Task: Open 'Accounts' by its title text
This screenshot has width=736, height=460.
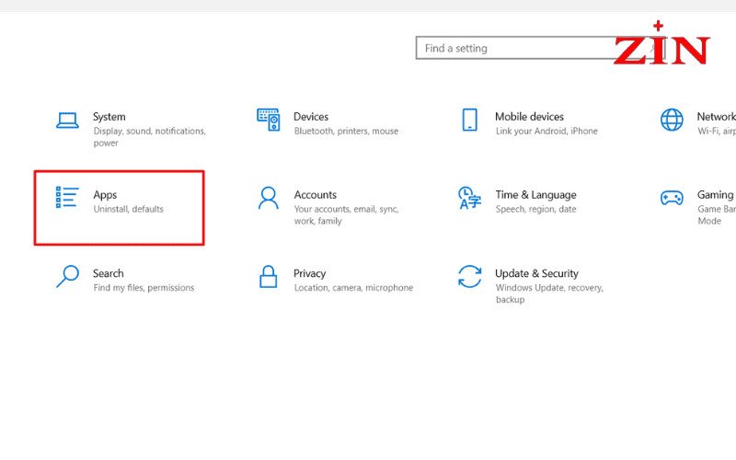Action: tap(315, 195)
